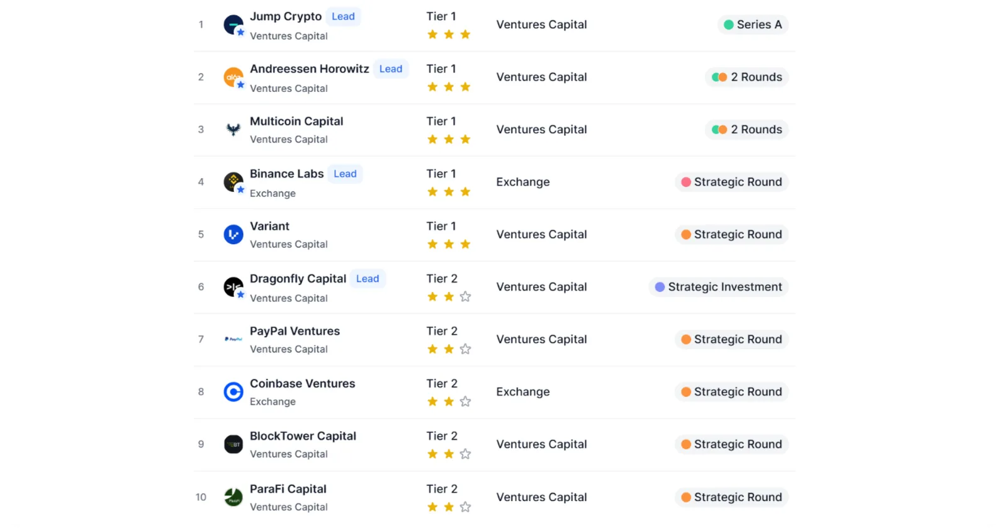This screenshot has height=528, width=1007.
Task: Click the PayPal Ventures logo
Action: tap(233, 339)
